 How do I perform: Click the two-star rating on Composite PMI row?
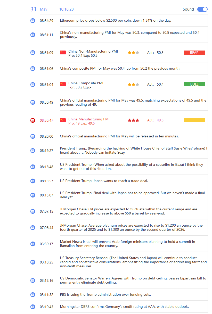point(133,84)
